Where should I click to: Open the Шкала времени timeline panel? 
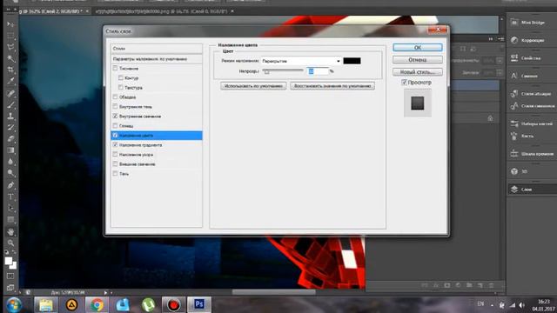[x=532, y=154]
